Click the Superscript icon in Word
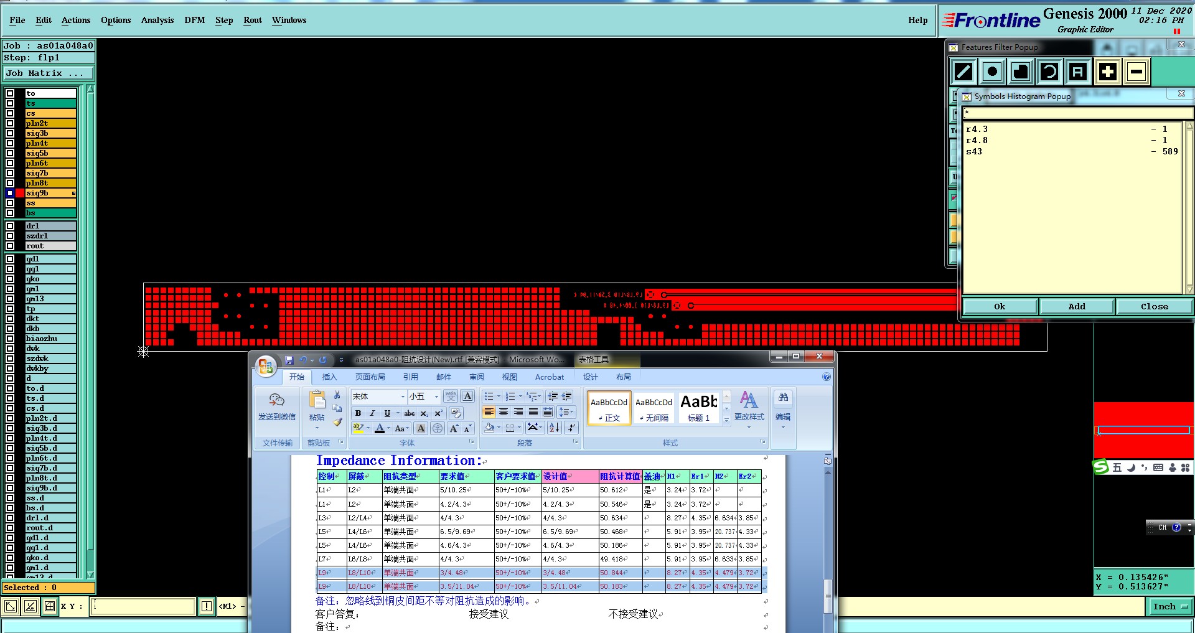Image resolution: width=1195 pixels, height=633 pixels. tap(438, 413)
